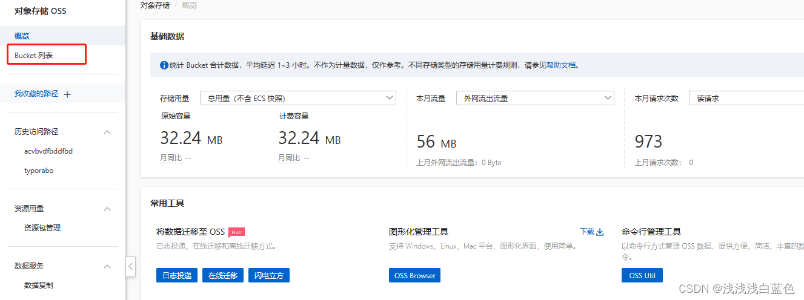Click the info icon in the statistics notice
The image size is (804, 300).
click(x=164, y=65)
